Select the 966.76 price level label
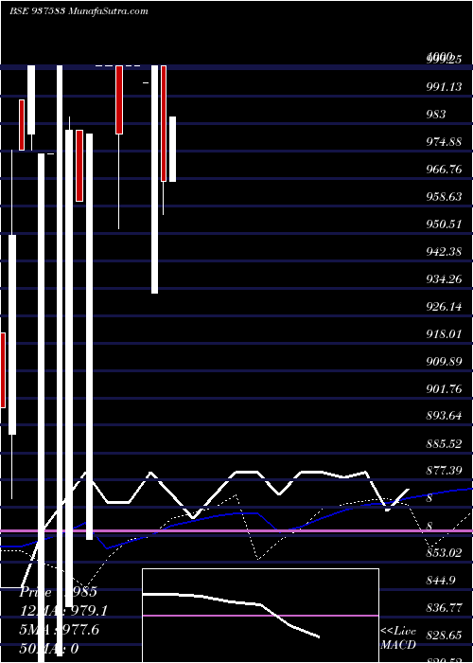 click(445, 170)
